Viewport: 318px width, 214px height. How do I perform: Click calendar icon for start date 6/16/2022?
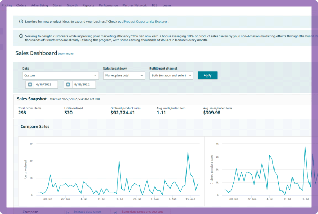[x=29, y=84]
